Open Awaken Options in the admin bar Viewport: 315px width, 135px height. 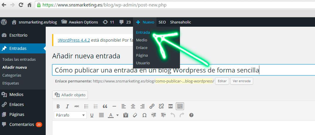80,22
